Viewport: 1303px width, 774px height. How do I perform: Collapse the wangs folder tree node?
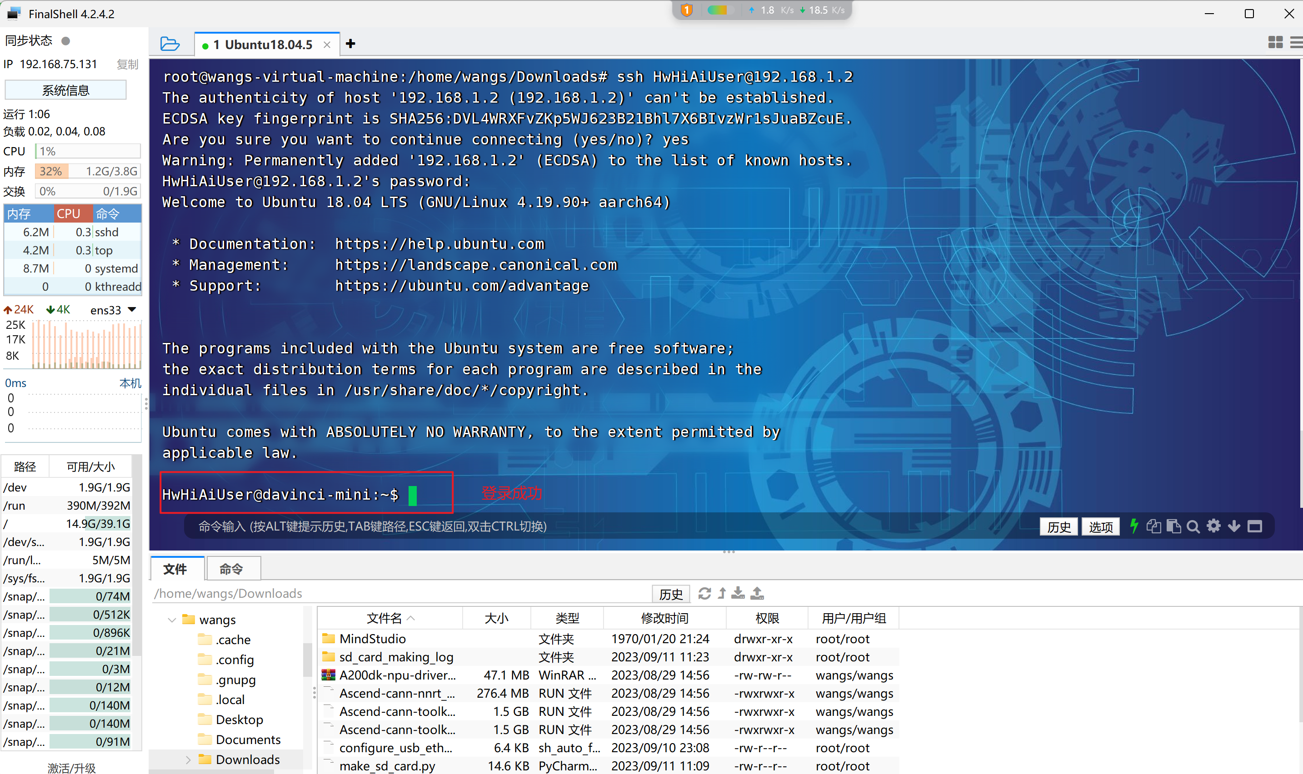(172, 620)
